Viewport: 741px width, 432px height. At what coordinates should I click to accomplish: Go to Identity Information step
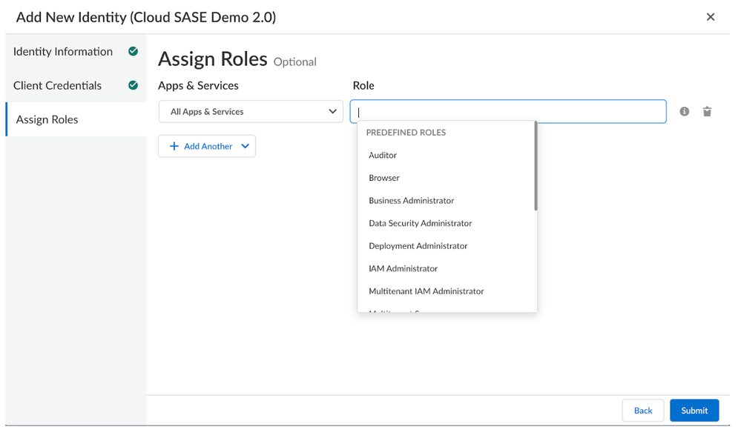[x=63, y=51]
